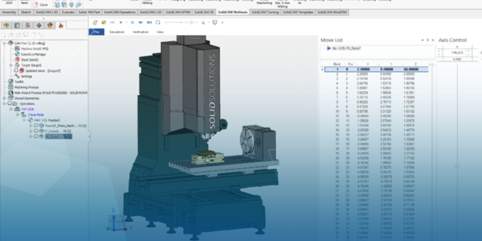Image resolution: width=482 pixels, height=241 pixels.
Task: Click the cursor selection tool icon
Action: coord(203,23)
